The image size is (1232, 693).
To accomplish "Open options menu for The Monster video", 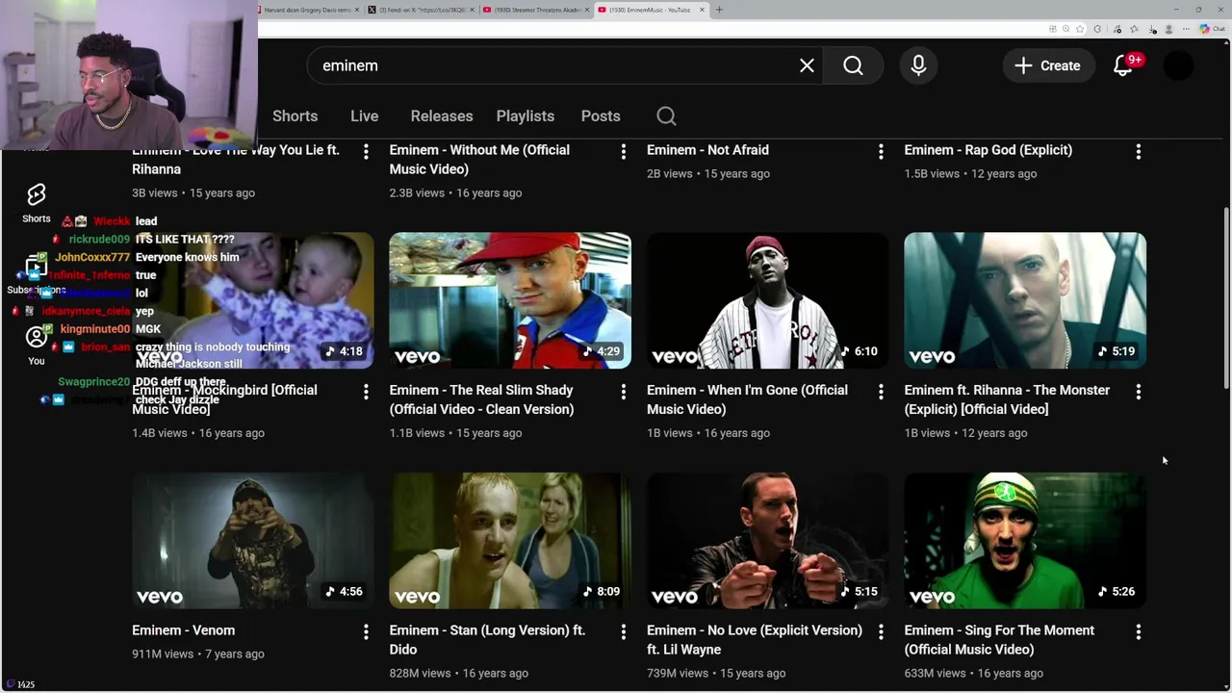I will (x=1139, y=392).
